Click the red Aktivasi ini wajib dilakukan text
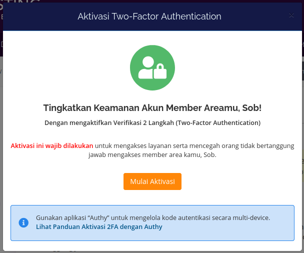This screenshot has height=253, width=304. pos(52,146)
